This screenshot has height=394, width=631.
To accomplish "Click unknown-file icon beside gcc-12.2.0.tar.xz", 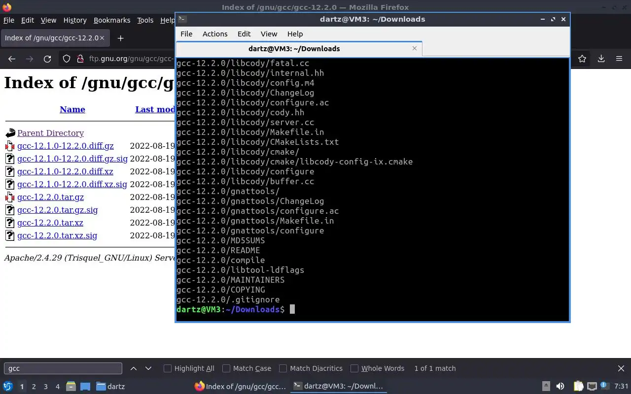I will (x=10, y=223).
